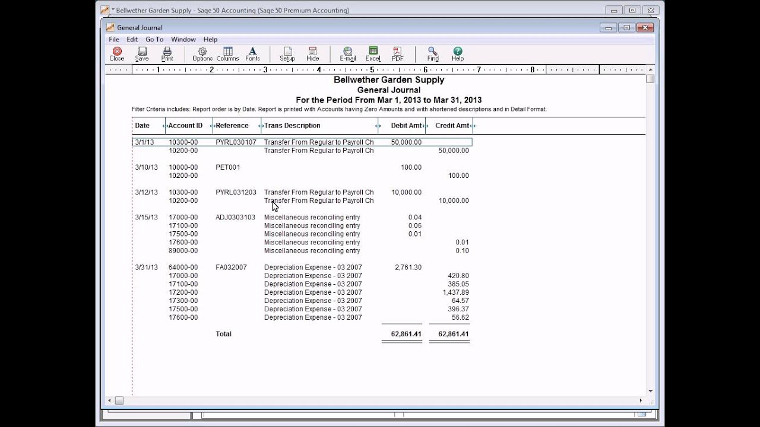Select reference FA032007
The image size is (760, 427).
pos(231,267)
